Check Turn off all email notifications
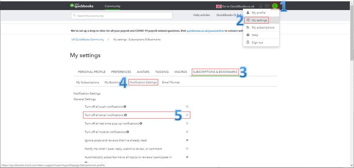The width and height of the screenshot is (354, 168). pos(187,115)
